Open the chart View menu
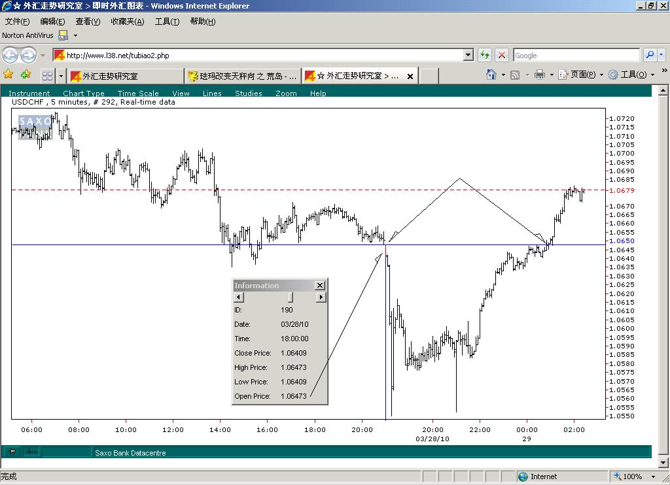The width and height of the screenshot is (670, 485). click(x=181, y=93)
